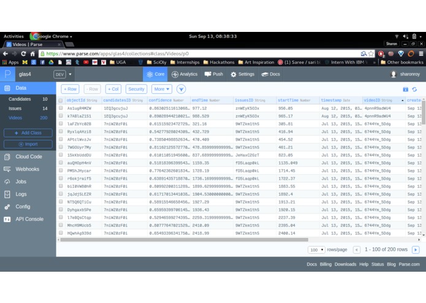426x303 pixels.
Task: Click sharonroy user avatar
Action: pos(393,74)
